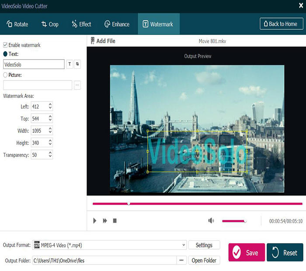Open the font settings T icon

(70, 64)
